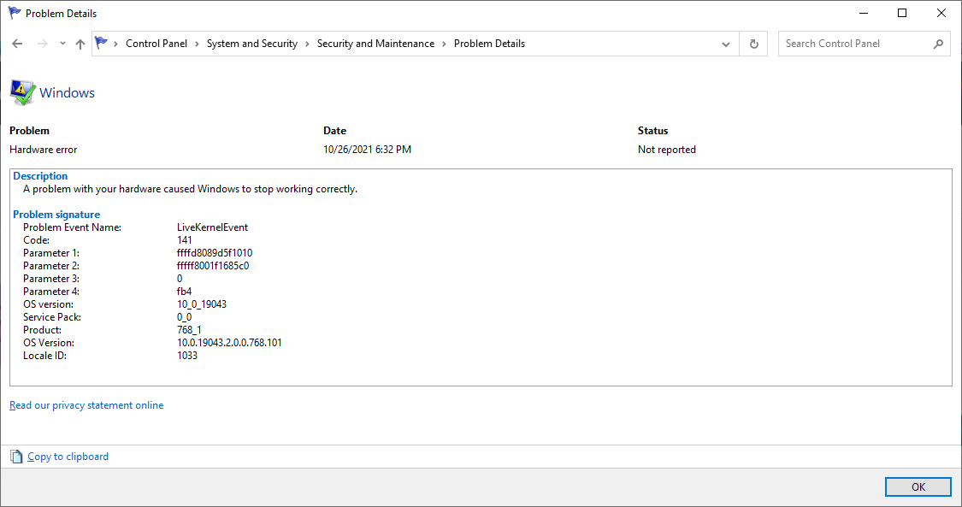962x507 pixels.
Task: Navigate to Control Panel breadcrumb
Action: (158, 44)
